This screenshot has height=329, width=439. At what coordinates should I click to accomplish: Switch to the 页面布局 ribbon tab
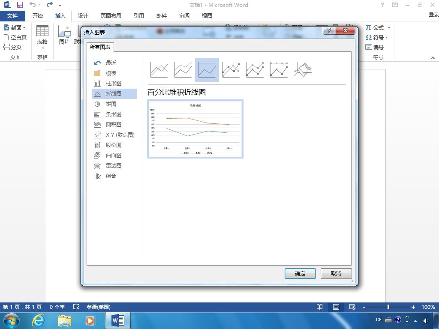111,16
